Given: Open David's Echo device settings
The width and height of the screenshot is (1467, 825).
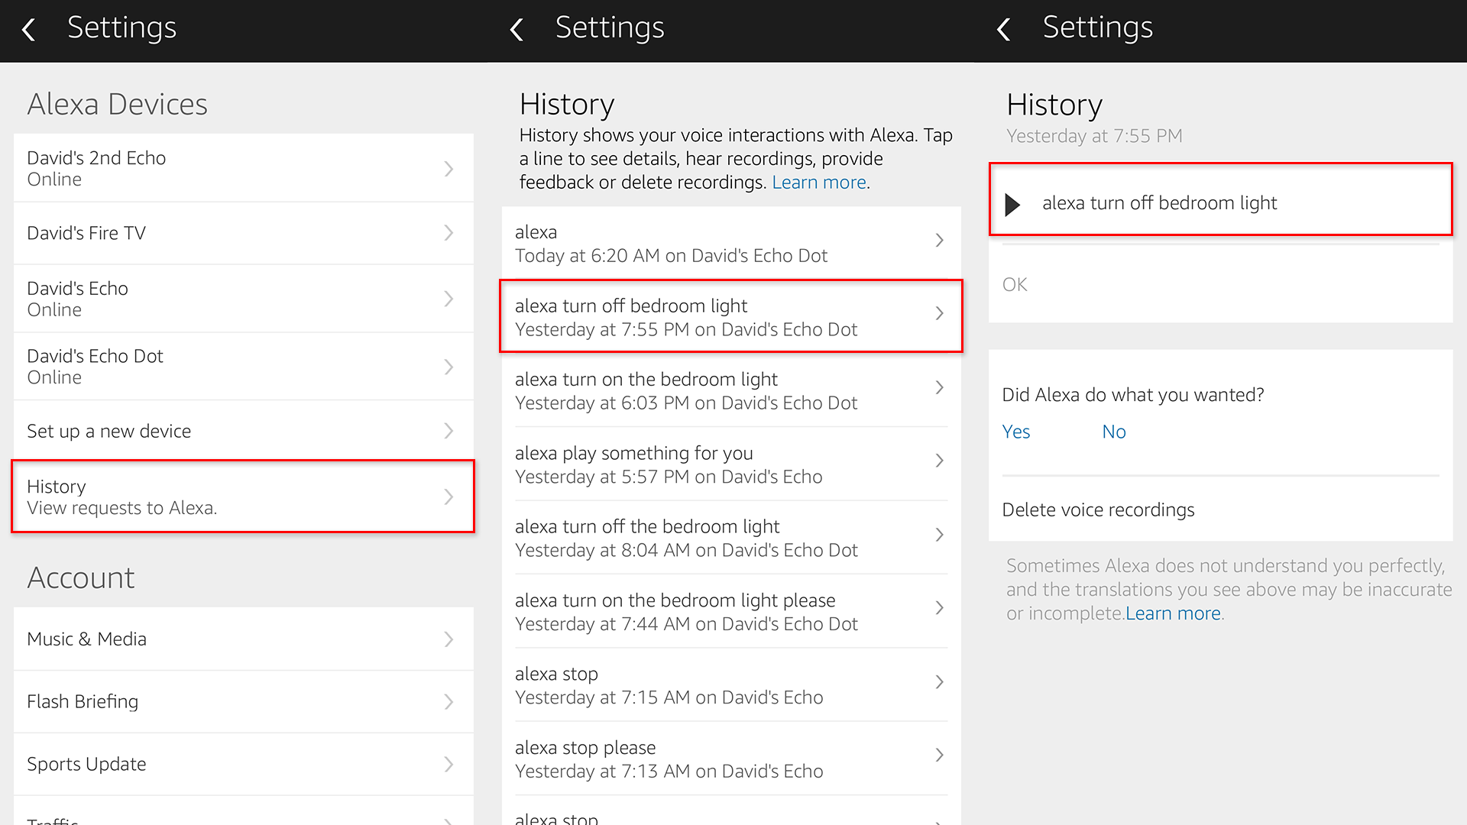Looking at the screenshot, I should [x=244, y=299].
